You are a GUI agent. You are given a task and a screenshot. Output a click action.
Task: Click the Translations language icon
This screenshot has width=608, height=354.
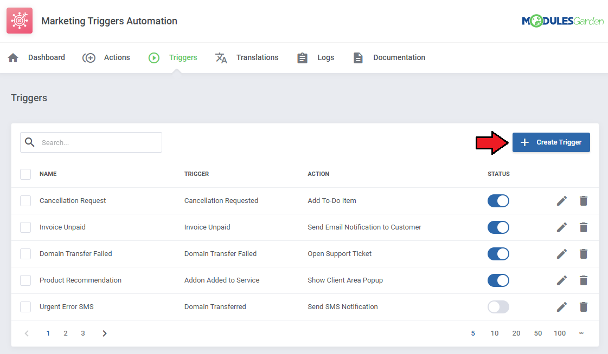[x=221, y=57]
